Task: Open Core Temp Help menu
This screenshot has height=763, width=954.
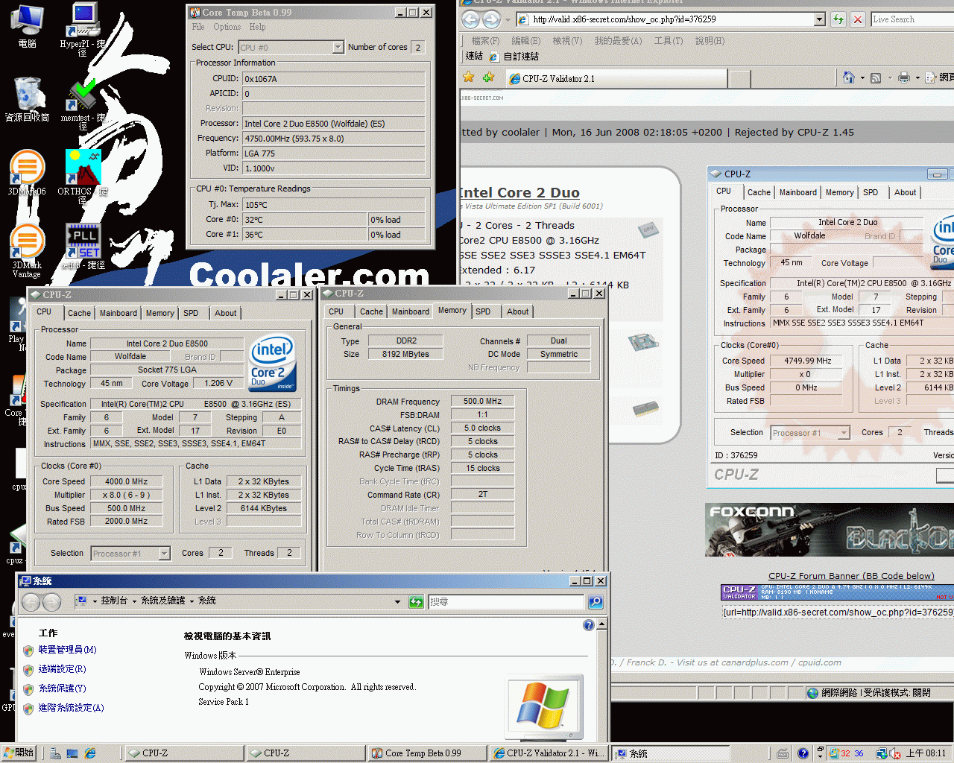Action: click(257, 27)
